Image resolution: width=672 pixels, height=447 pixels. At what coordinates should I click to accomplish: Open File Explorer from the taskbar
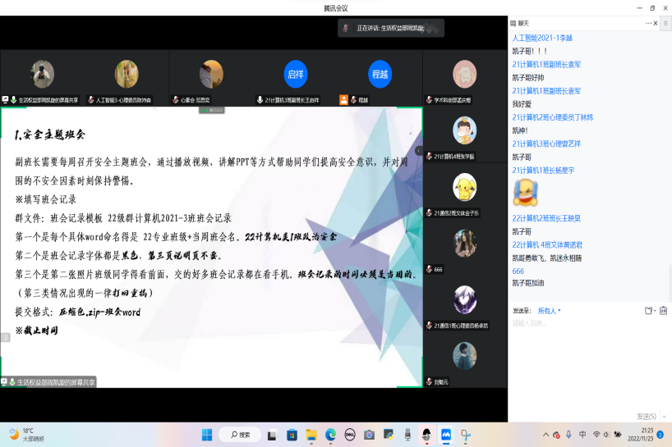(311, 434)
